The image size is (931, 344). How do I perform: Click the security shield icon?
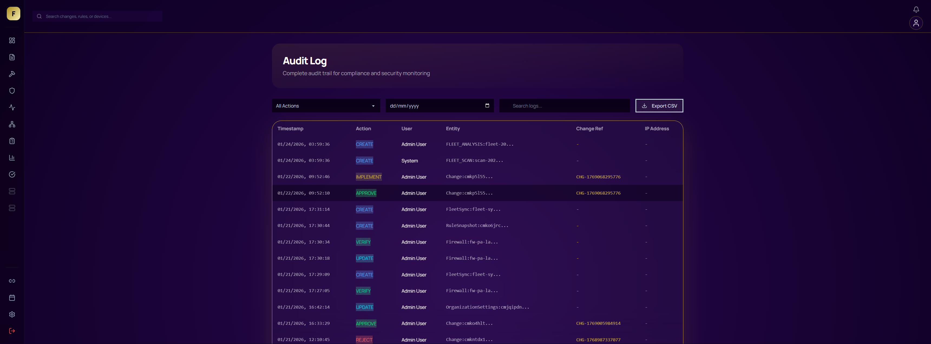[x=12, y=91]
